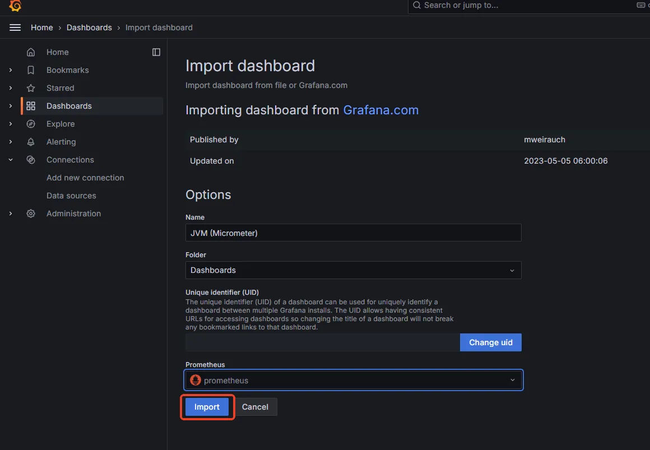650x450 pixels.
Task: Open the Grafana.com link
Action: click(380, 110)
